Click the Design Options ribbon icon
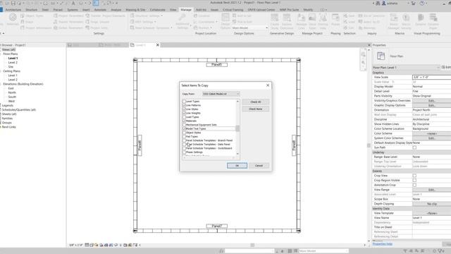Viewport: 451px width, 254px height. point(225,18)
